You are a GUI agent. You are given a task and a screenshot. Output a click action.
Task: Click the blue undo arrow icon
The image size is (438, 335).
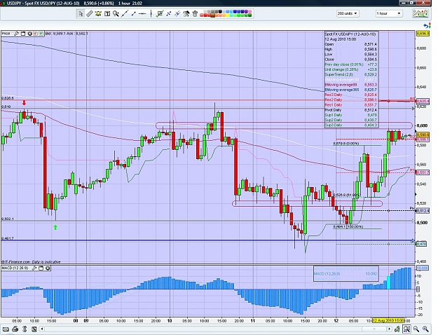(425, 26)
